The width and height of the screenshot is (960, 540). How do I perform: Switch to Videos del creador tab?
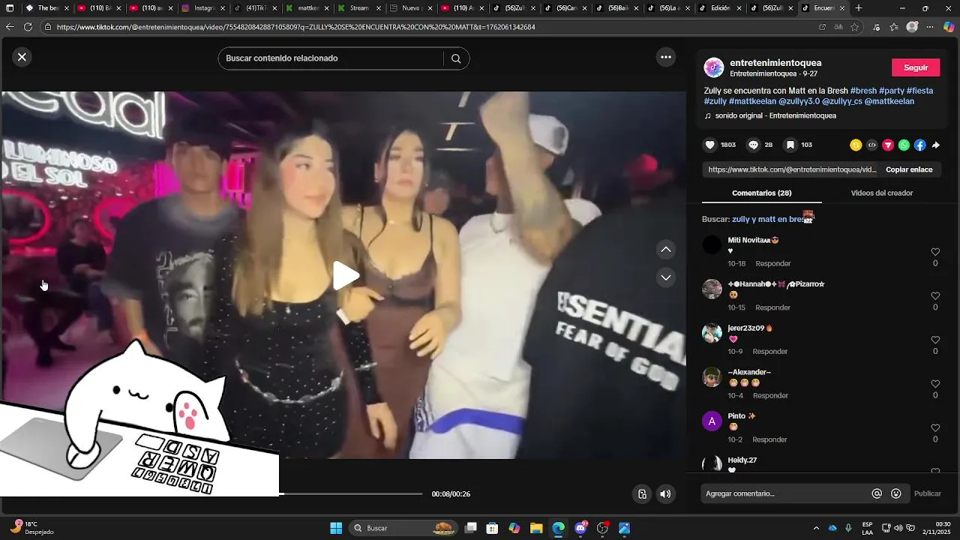[882, 193]
